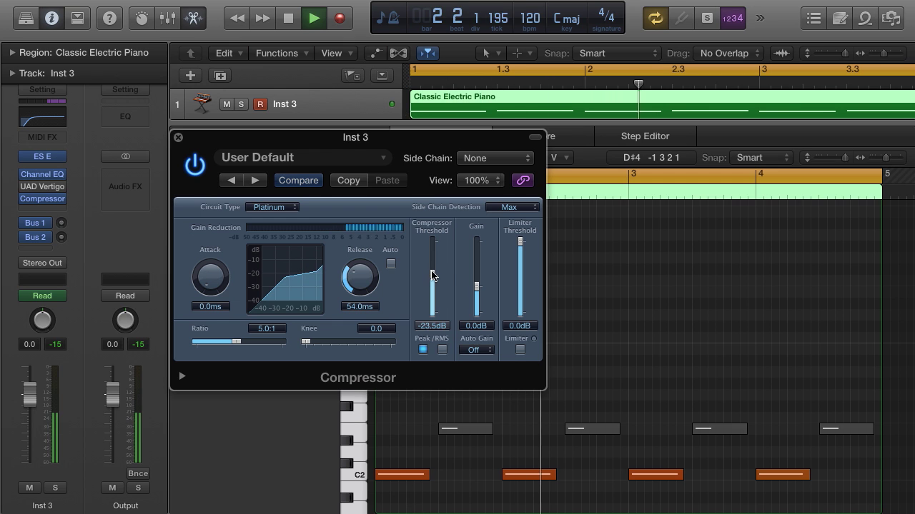This screenshot has width=915, height=514.
Task: Open the Drag No Overlap dropdown
Action: (x=728, y=53)
